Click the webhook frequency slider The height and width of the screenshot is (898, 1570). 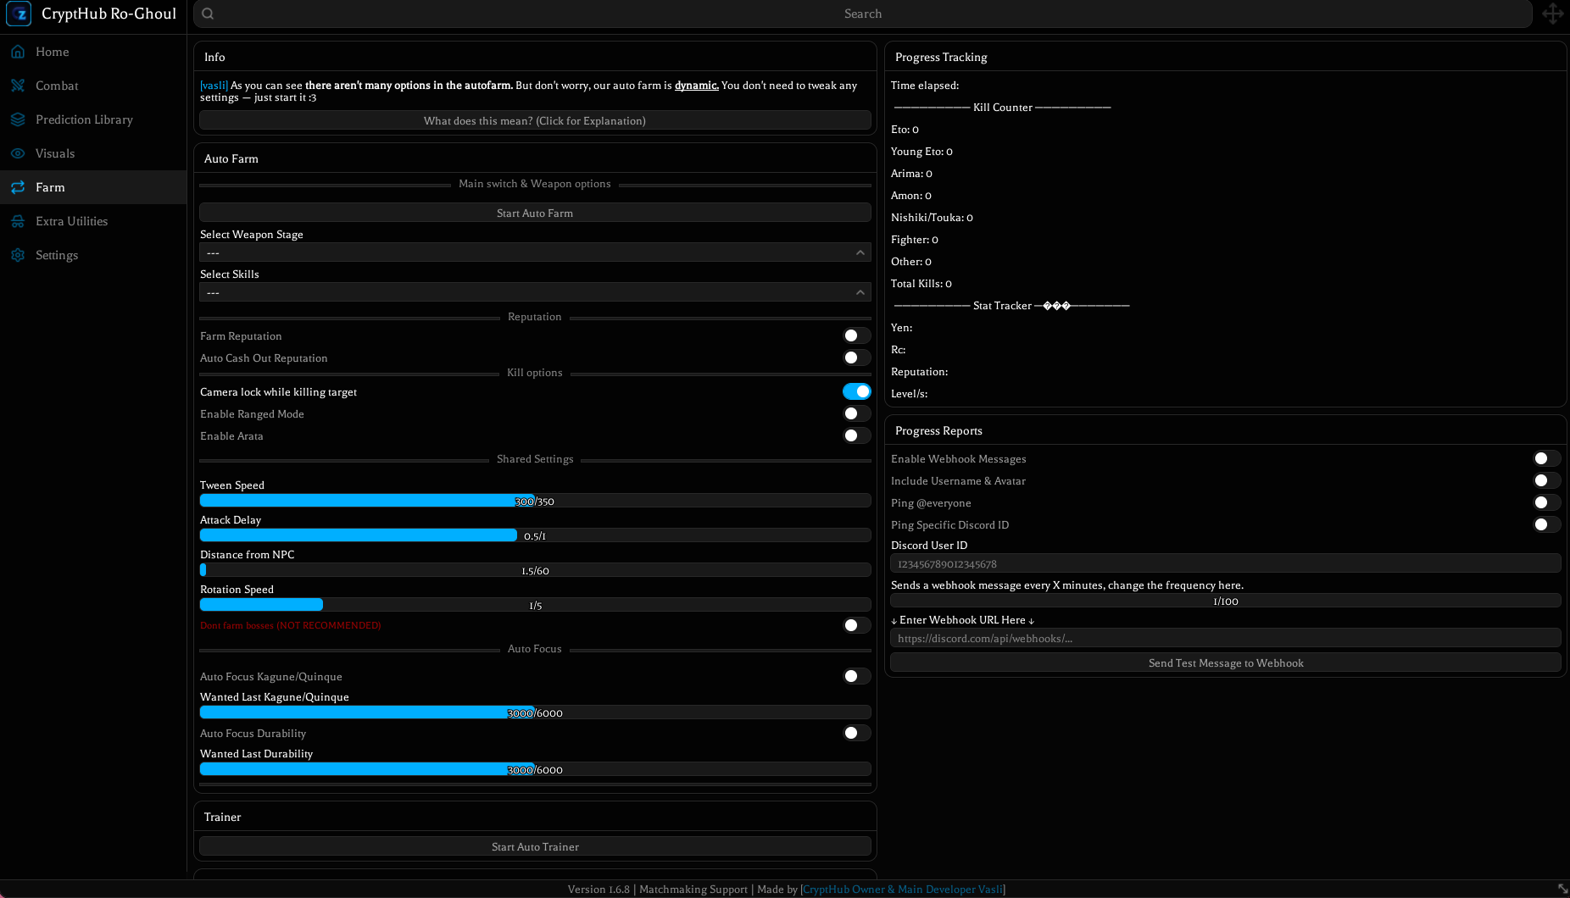click(x=1226, y=601)
